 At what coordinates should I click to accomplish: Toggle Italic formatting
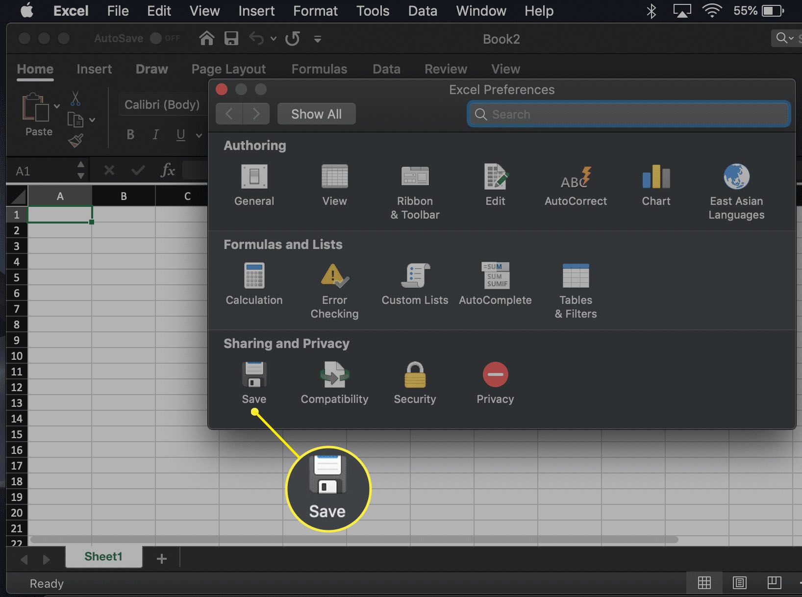(x=155, y=135)
